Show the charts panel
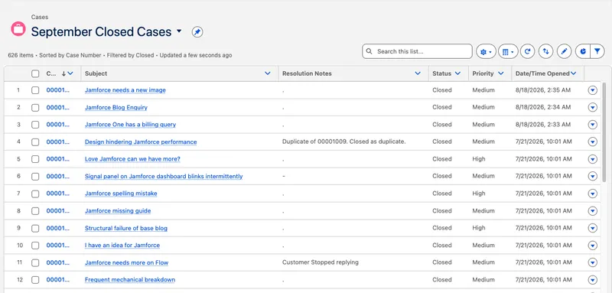The height and width of the screenshot is (293, 612). [583, 51]
